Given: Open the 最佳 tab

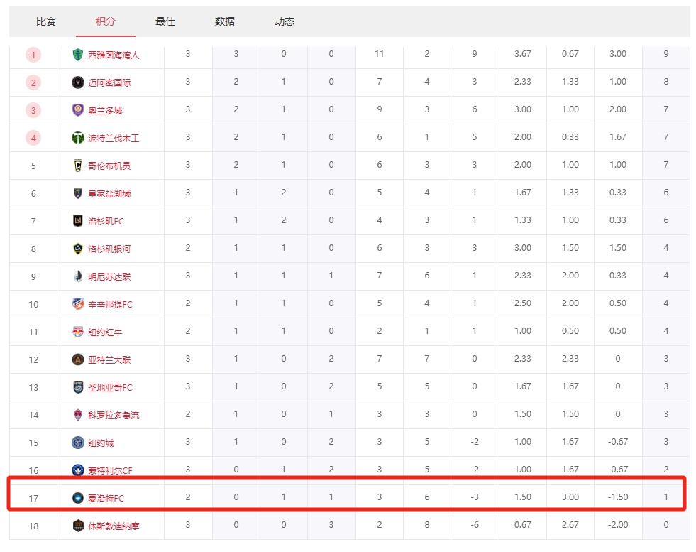Looking at the screenshot, I should point(165,21).
